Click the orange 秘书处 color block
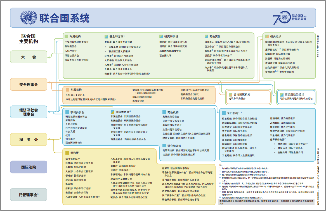This screenshot has height=211, width=326. (x=29, y=140)
